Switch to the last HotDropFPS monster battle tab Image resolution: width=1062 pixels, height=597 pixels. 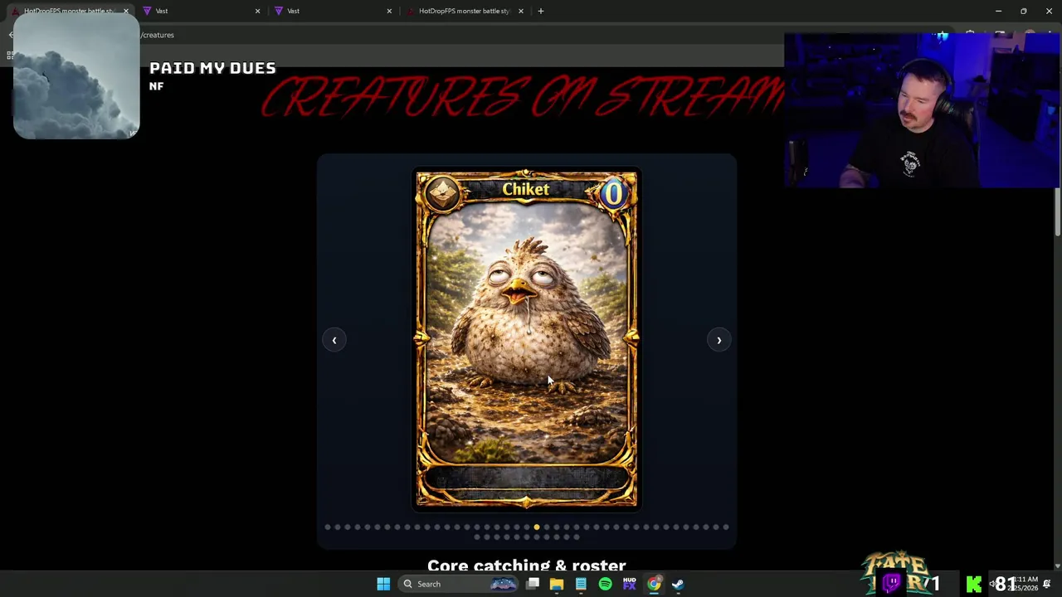click(463, 11)
